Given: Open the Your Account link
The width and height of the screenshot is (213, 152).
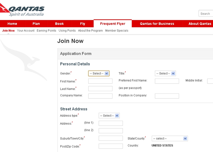Looking at the screenshot, I should (x=26, y=31).
